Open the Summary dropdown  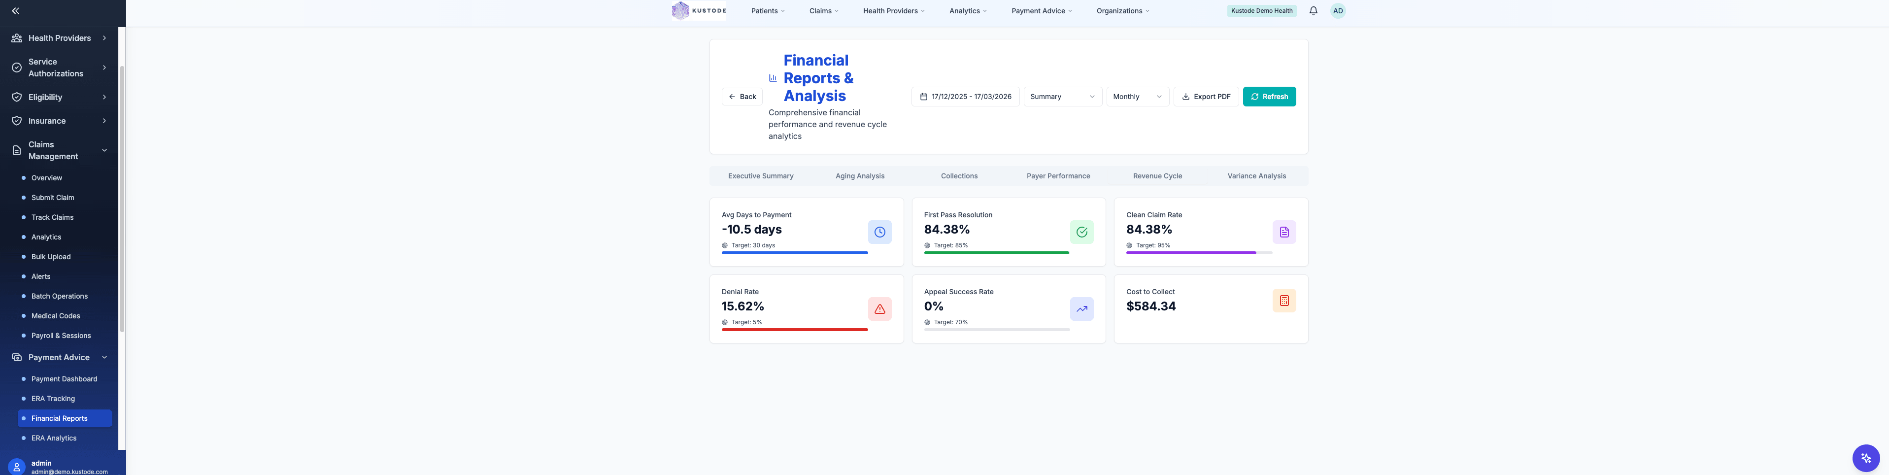(x=1062, y=96)
